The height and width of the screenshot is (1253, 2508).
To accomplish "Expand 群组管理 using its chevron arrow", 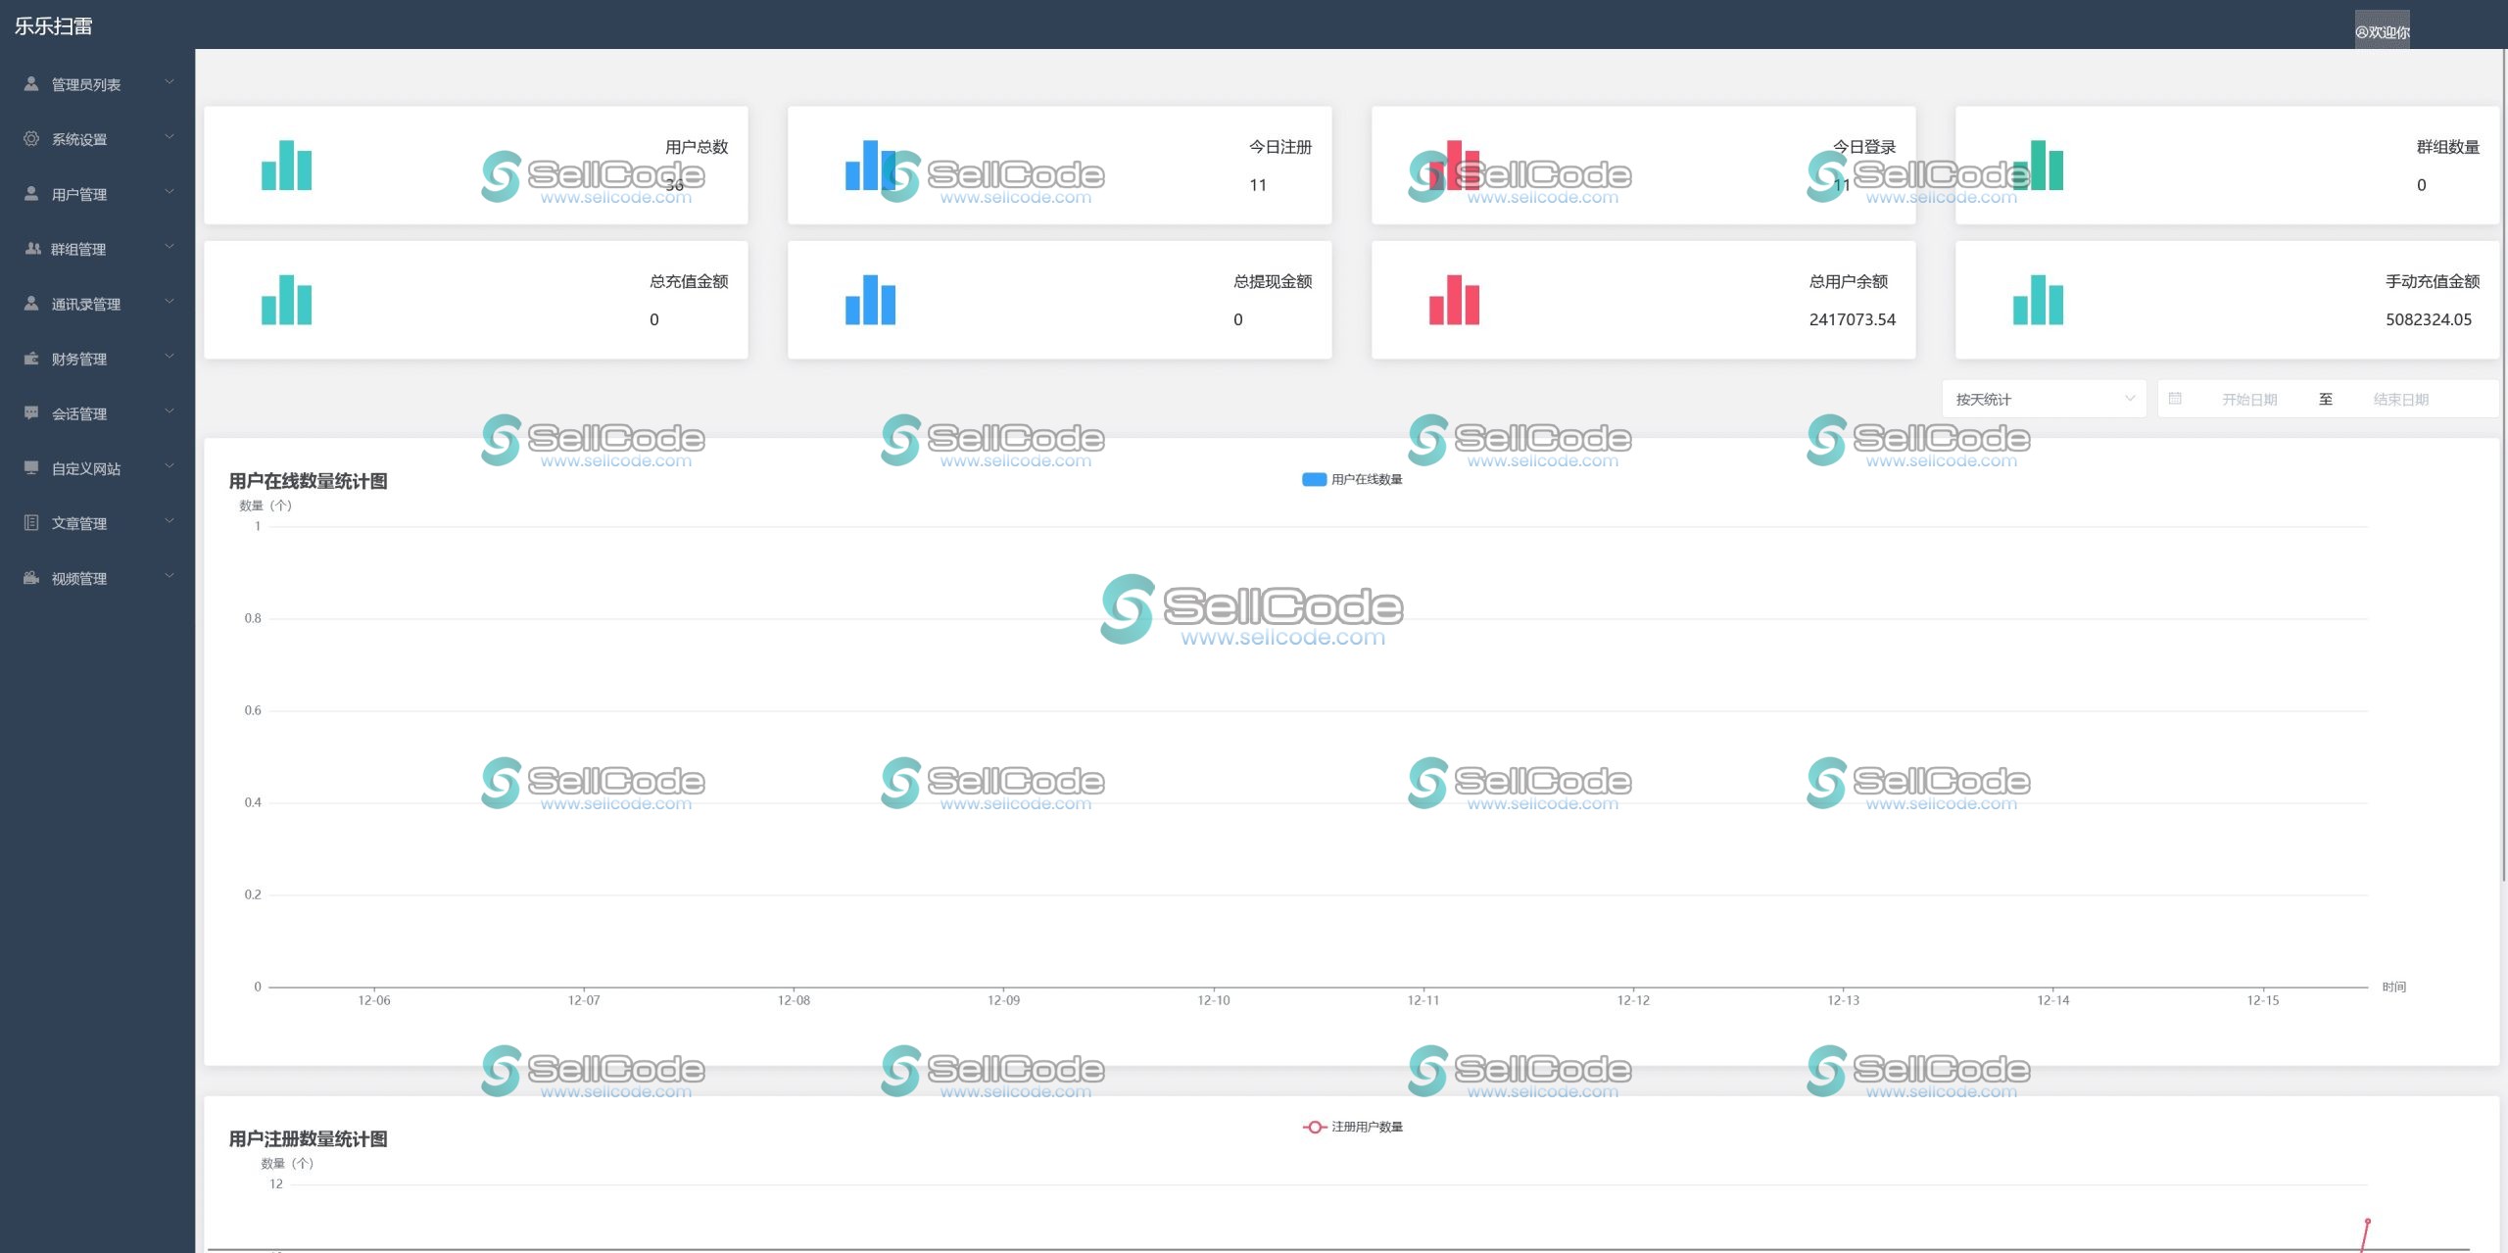I will coord(169,247).
